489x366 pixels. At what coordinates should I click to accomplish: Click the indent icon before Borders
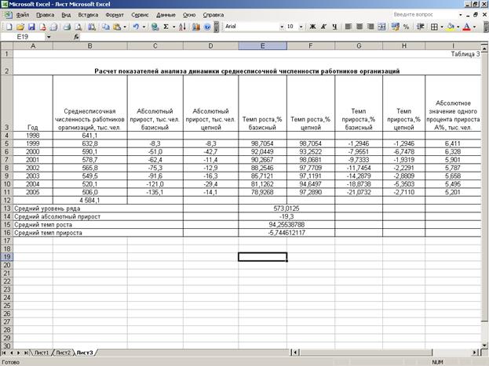[x=420, y=27]
